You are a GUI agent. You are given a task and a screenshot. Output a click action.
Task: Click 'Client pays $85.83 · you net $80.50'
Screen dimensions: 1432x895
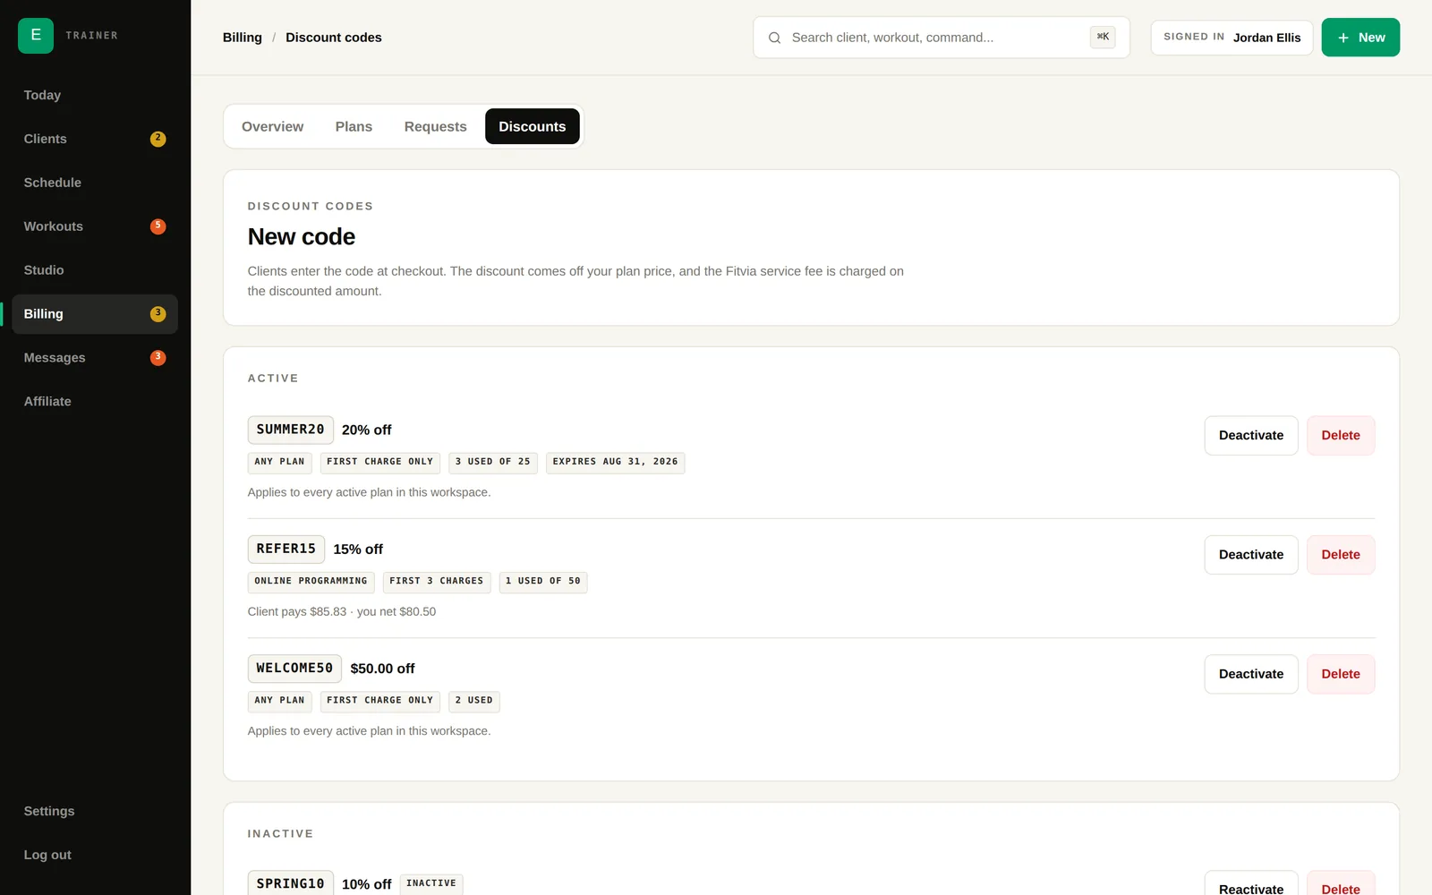(342, 612)
